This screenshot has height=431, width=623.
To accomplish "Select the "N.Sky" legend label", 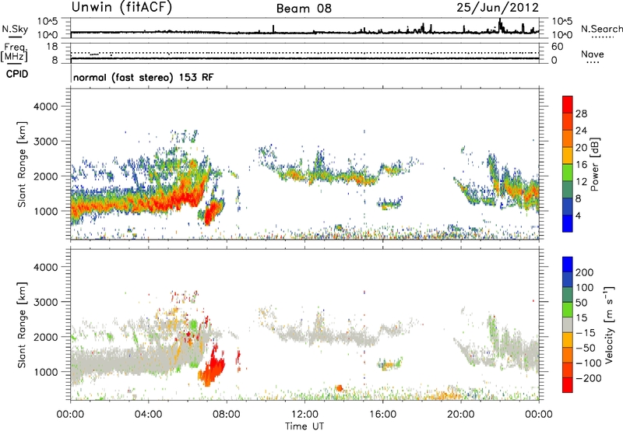I will [15, 30].
